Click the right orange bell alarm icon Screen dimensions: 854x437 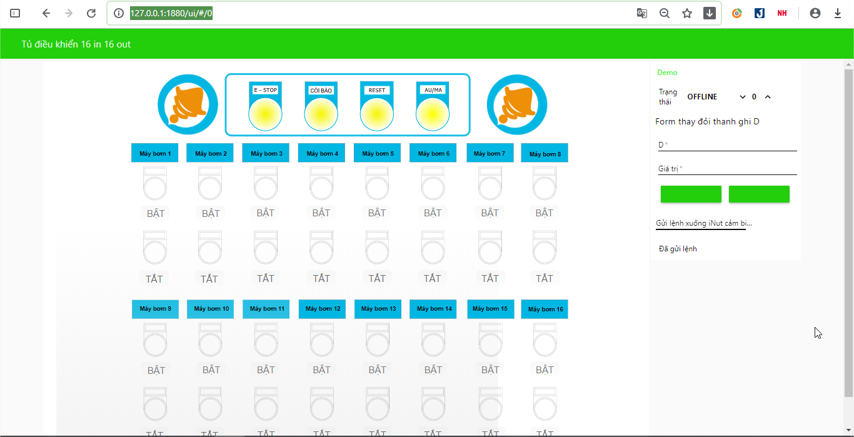pyautogui.click(x=517, y=104)
